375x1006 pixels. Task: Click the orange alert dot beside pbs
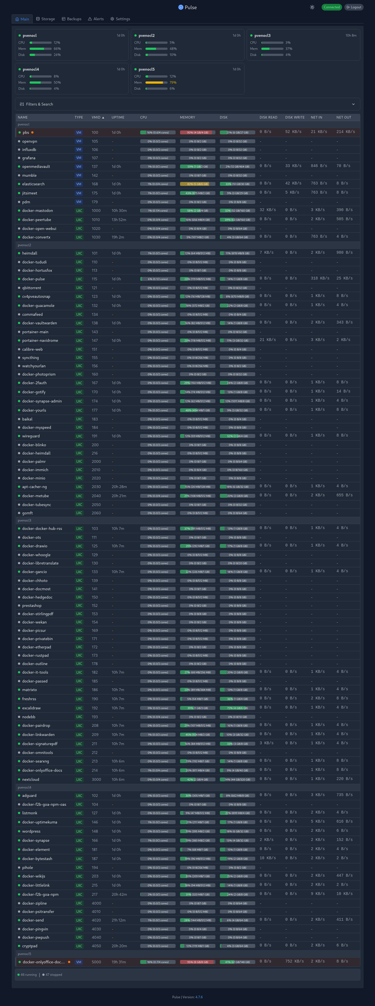coord(32,132)
